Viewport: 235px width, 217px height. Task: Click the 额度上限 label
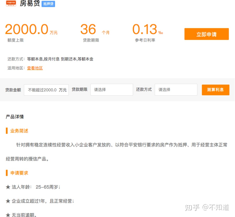15,40
